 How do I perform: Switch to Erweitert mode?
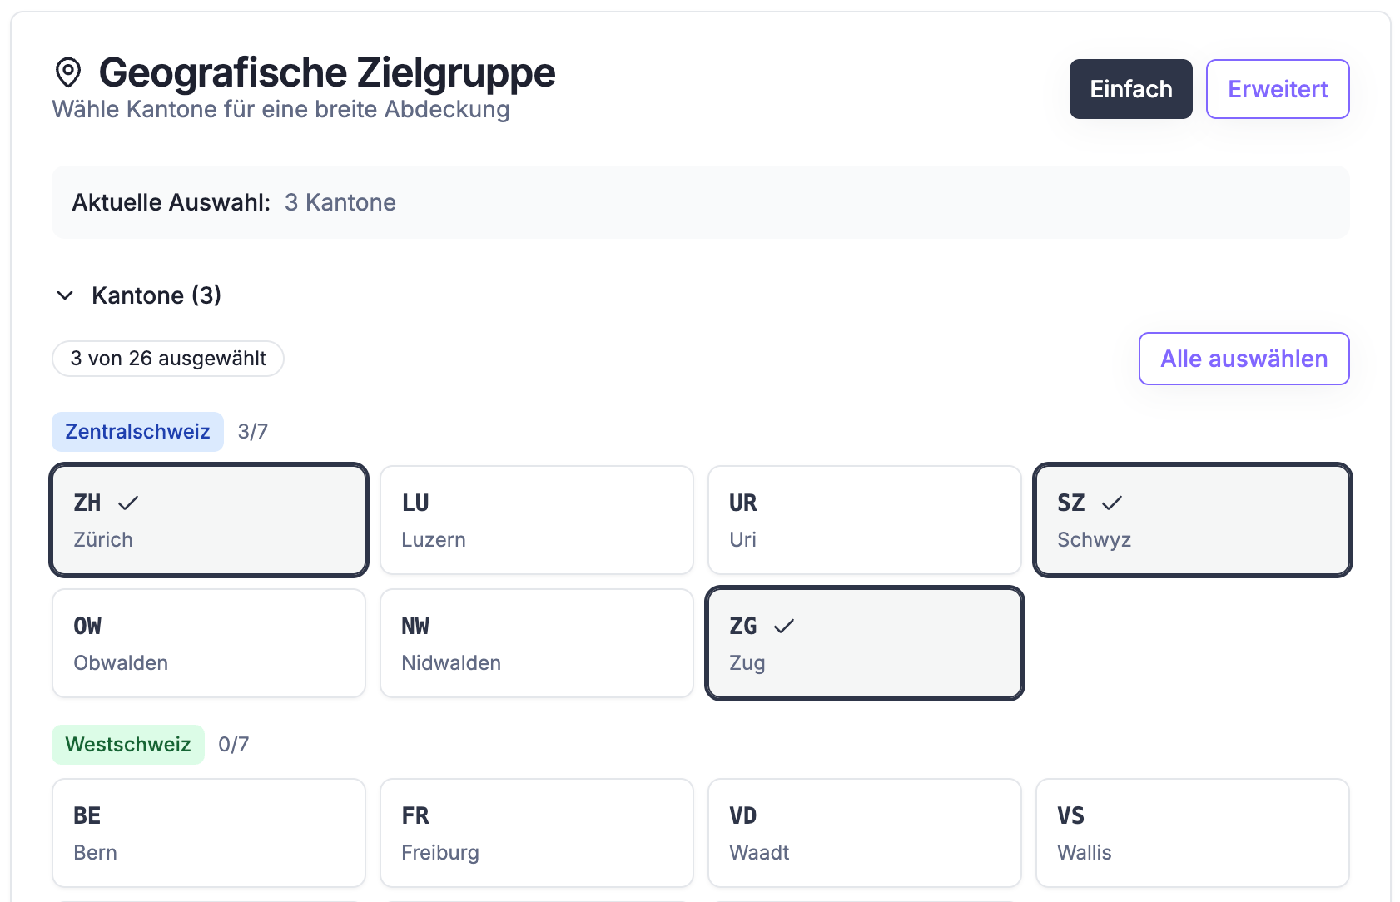[1277, 89]
